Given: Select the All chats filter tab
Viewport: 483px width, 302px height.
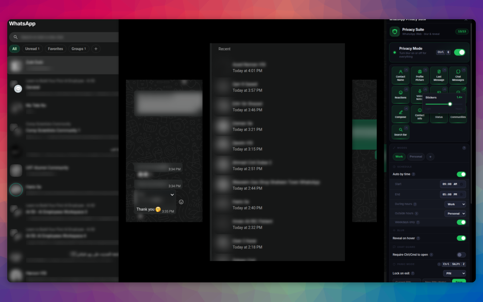Looking at the screenshot, I should click(14, 49).
